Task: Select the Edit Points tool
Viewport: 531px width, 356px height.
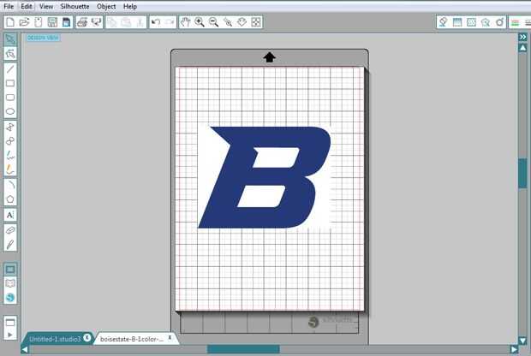Action: coord(10,54)
